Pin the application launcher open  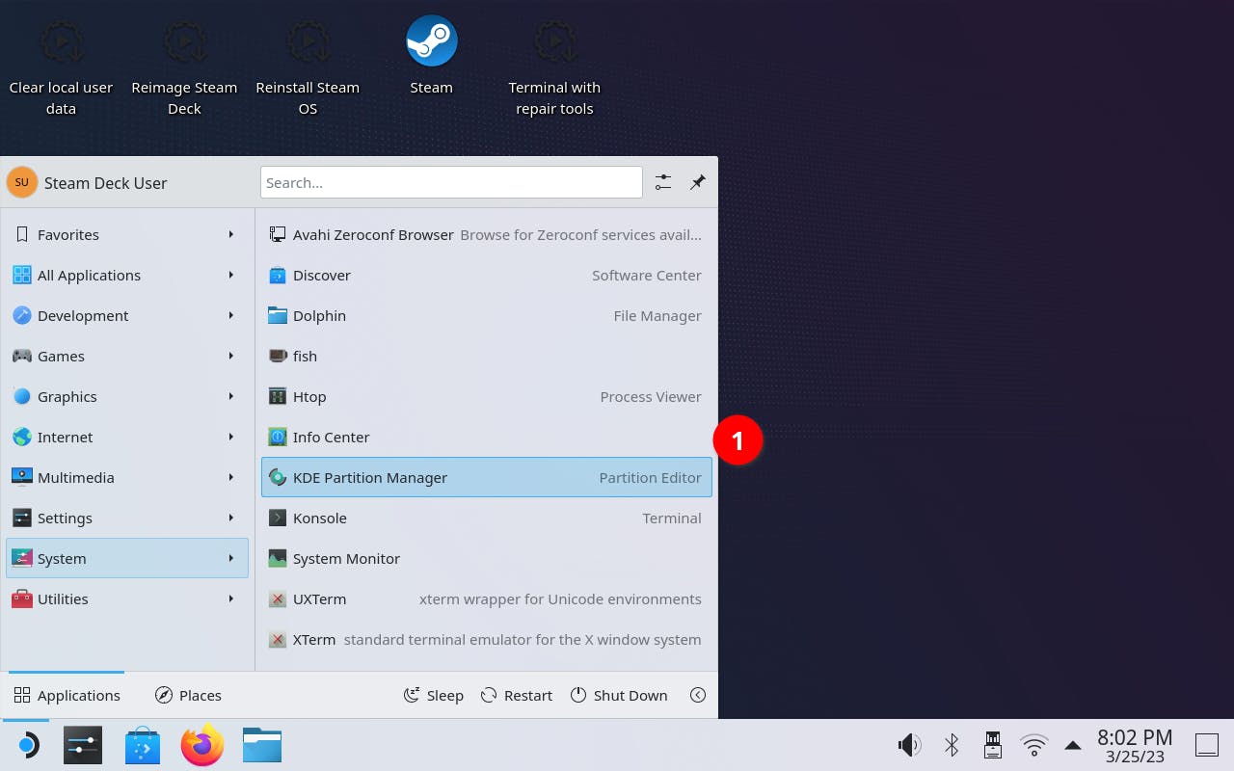698,182
